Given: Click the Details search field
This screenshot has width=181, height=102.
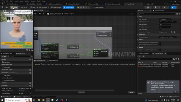Looking at the screenshot, I should (x=156, y=14).
